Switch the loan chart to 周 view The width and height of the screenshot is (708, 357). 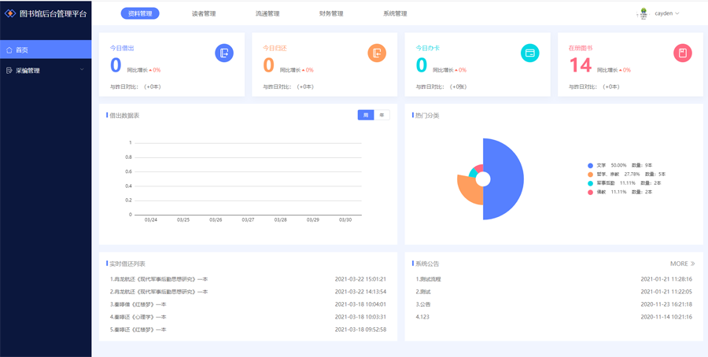click(365, 115)
